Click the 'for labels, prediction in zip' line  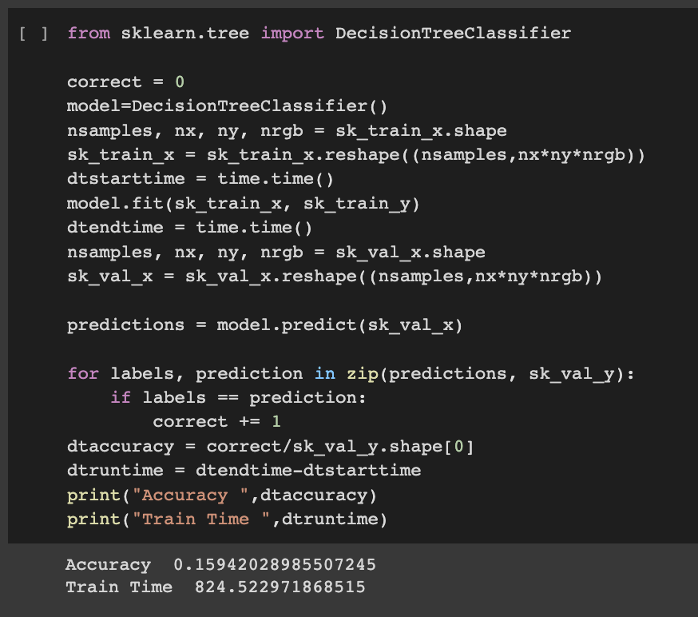pyautogui.click(x=351, y=374)
